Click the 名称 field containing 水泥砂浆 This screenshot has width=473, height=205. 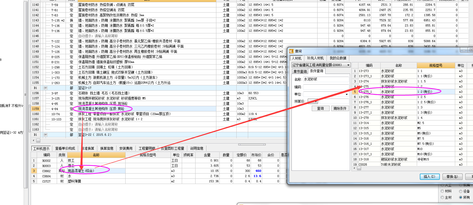pyautogui.click(x=326, y=79)
